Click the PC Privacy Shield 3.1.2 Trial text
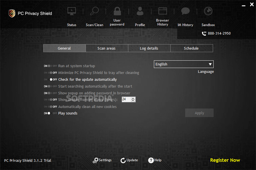256x170 pixels. (x=28, y=161)
